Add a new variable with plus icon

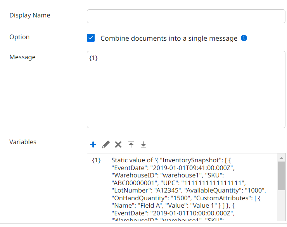pyautogui.click(x=93, y=144)
